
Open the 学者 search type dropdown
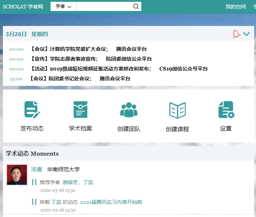[63, 7]
